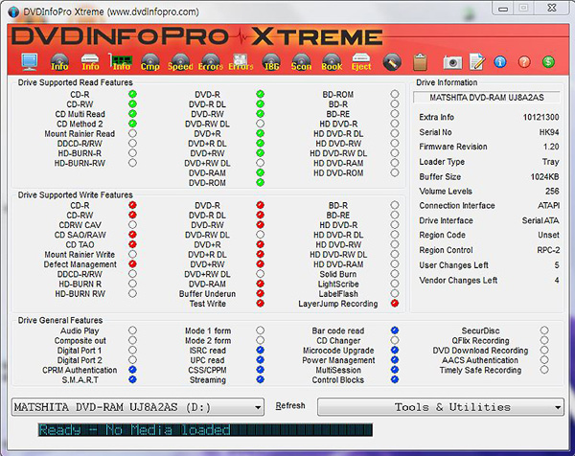The image size is (575, 456).
Task: Expand the Tools & Utilities dropdown
Action: click(x=441, y=407)
